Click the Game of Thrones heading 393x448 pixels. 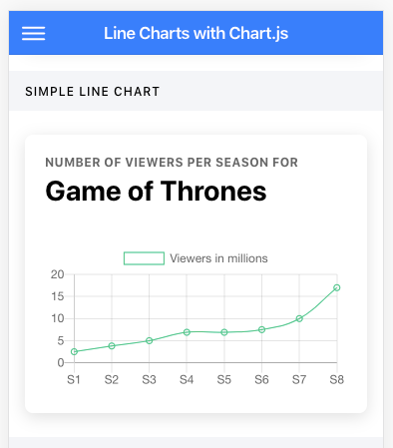(x=156, y=192)
